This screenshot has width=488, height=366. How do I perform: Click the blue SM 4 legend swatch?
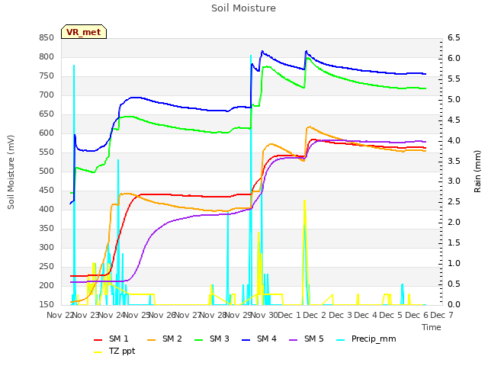(246, 340)
